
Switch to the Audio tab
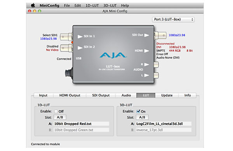[x=126, y=95]
